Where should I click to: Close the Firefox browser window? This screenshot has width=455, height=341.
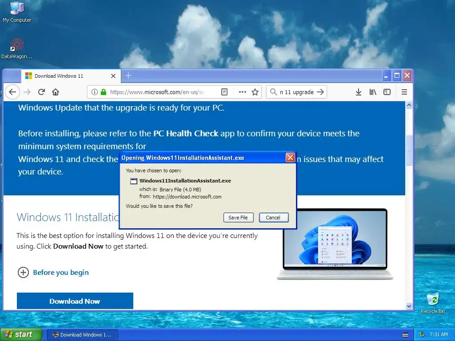[x=407, y=75]
